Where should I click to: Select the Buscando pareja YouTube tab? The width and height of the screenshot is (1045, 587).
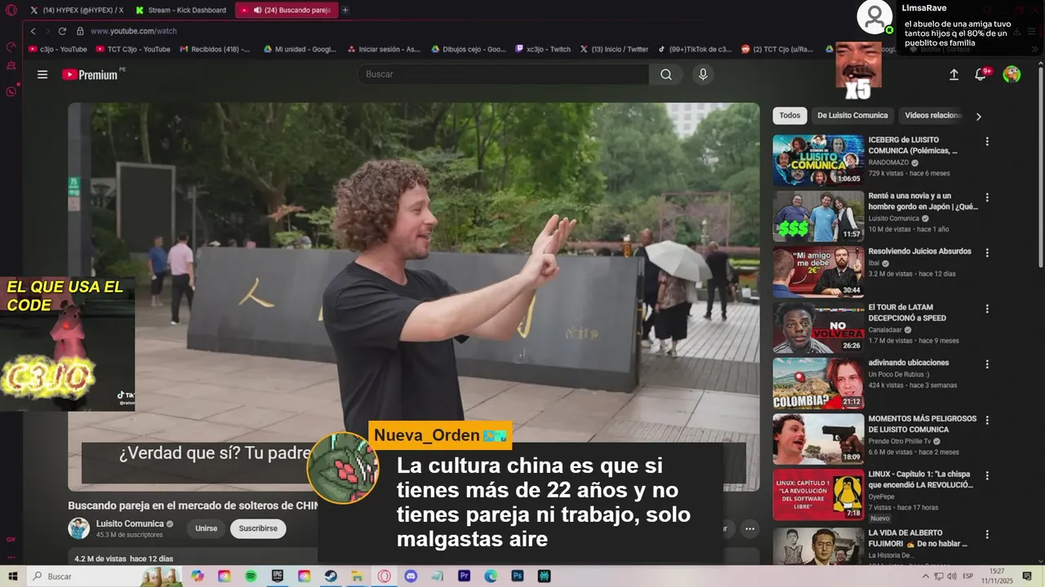(286, 10)
